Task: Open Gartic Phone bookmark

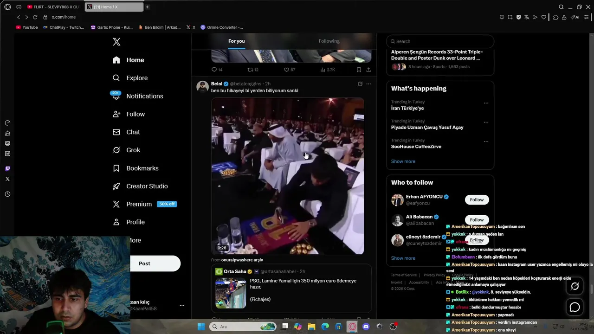Action: pyautogui.click(x=112, y=27)
